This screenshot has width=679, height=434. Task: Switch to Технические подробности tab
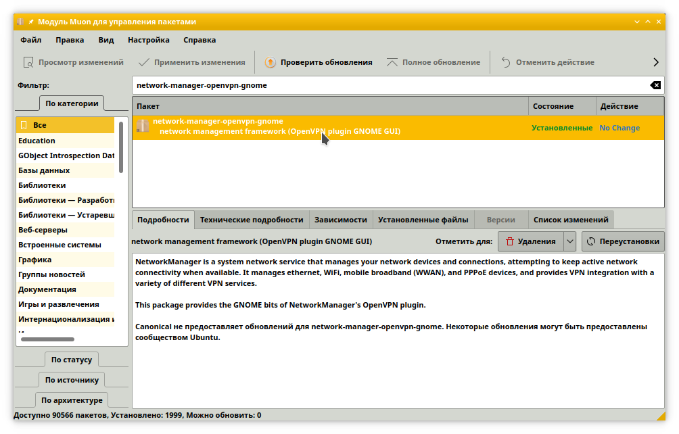click(x=252, y=220)
